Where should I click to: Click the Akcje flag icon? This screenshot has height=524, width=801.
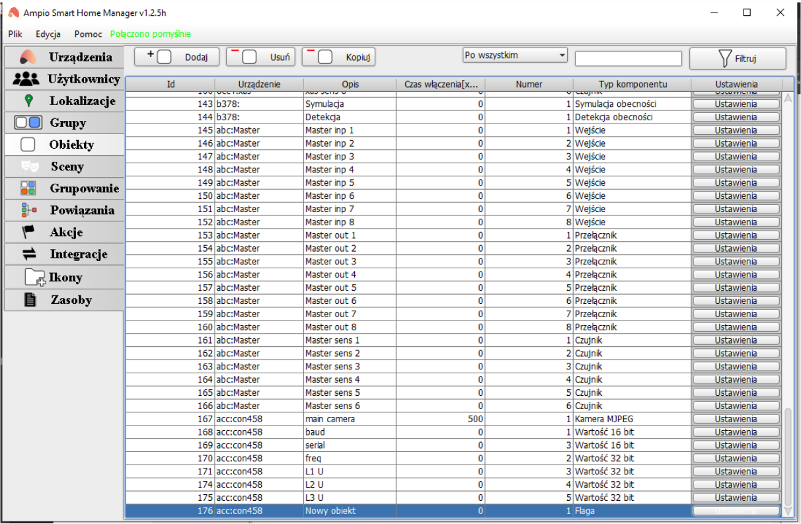[28, 232]
